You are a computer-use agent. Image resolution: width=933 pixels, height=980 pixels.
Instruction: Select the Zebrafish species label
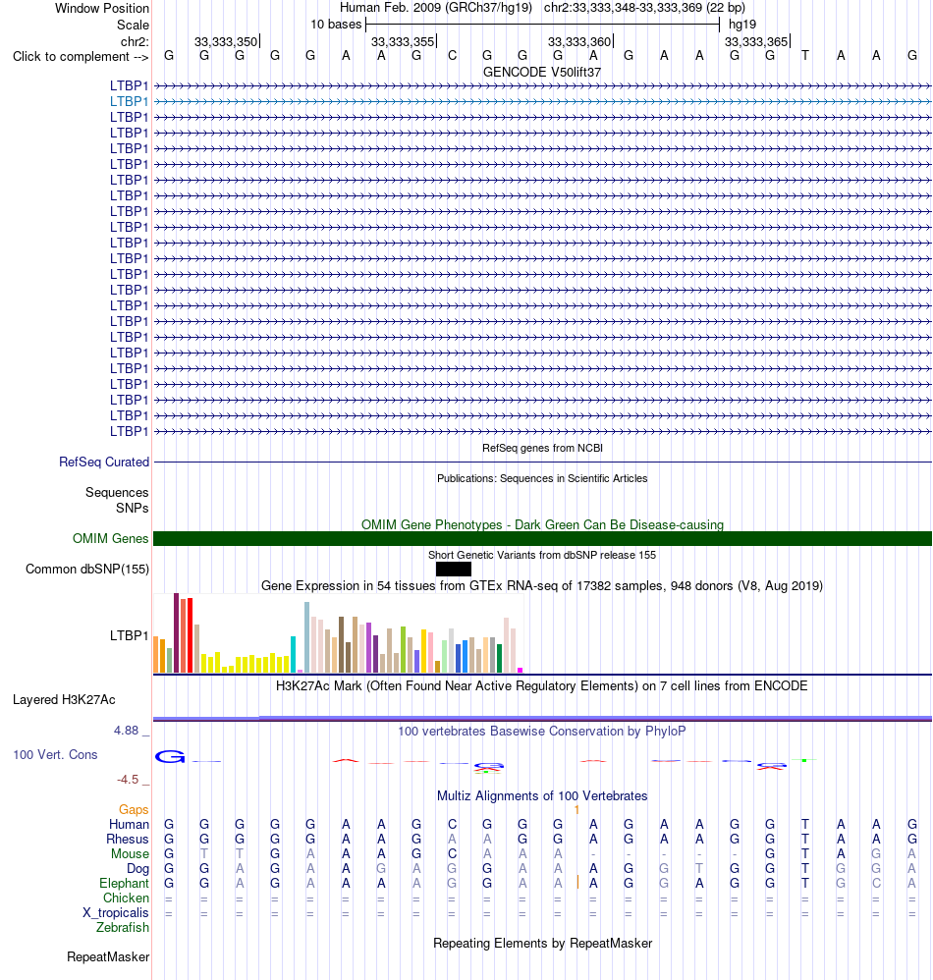[x=123, y=927]
